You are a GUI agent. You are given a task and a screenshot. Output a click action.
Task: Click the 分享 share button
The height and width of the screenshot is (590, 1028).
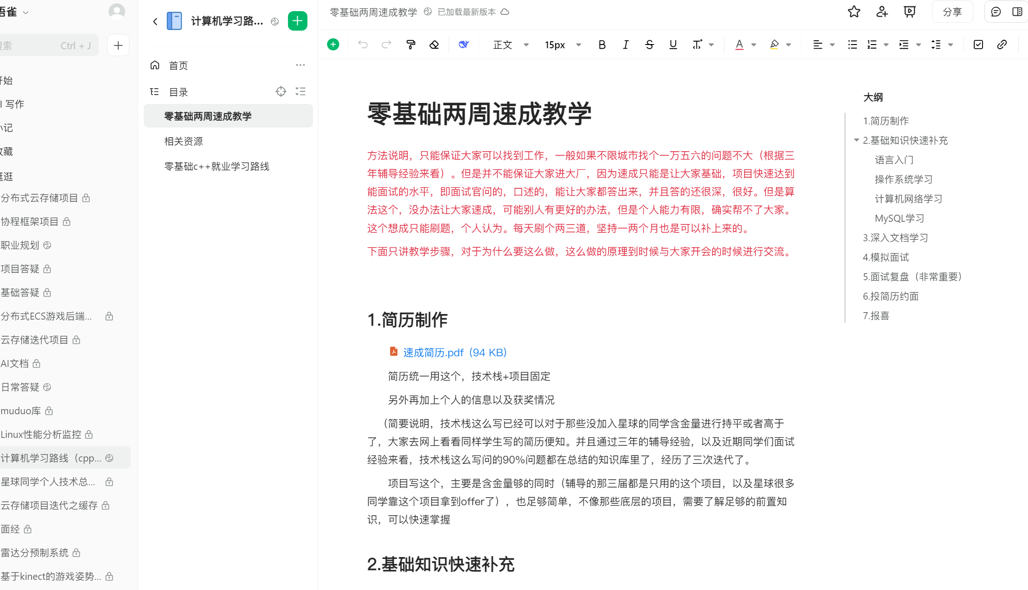pyautogui.click(x=952, y=12)
